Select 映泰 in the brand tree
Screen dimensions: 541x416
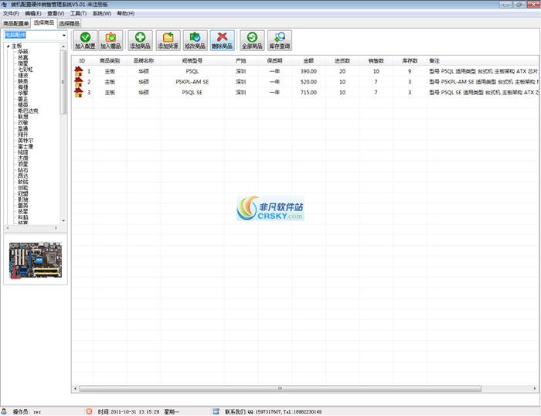click(22, 81)
